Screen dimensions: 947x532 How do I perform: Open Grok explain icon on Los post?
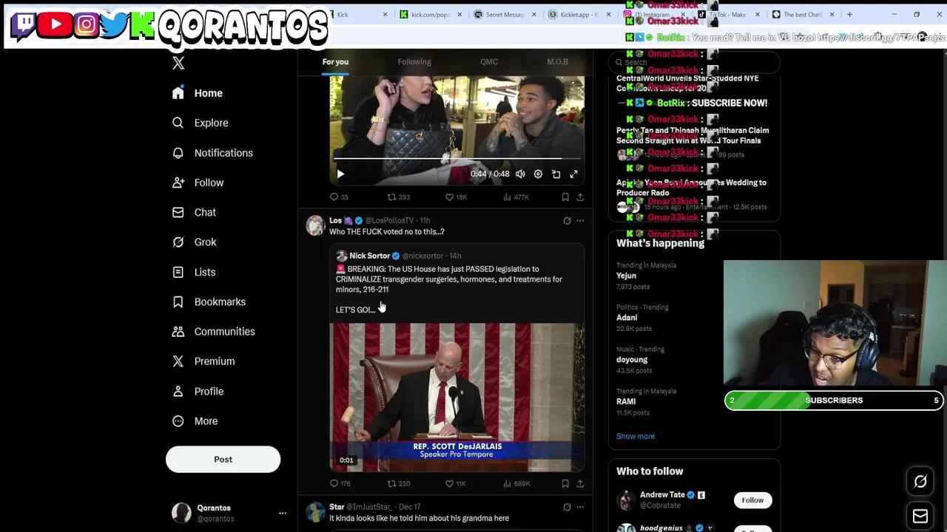567,220
